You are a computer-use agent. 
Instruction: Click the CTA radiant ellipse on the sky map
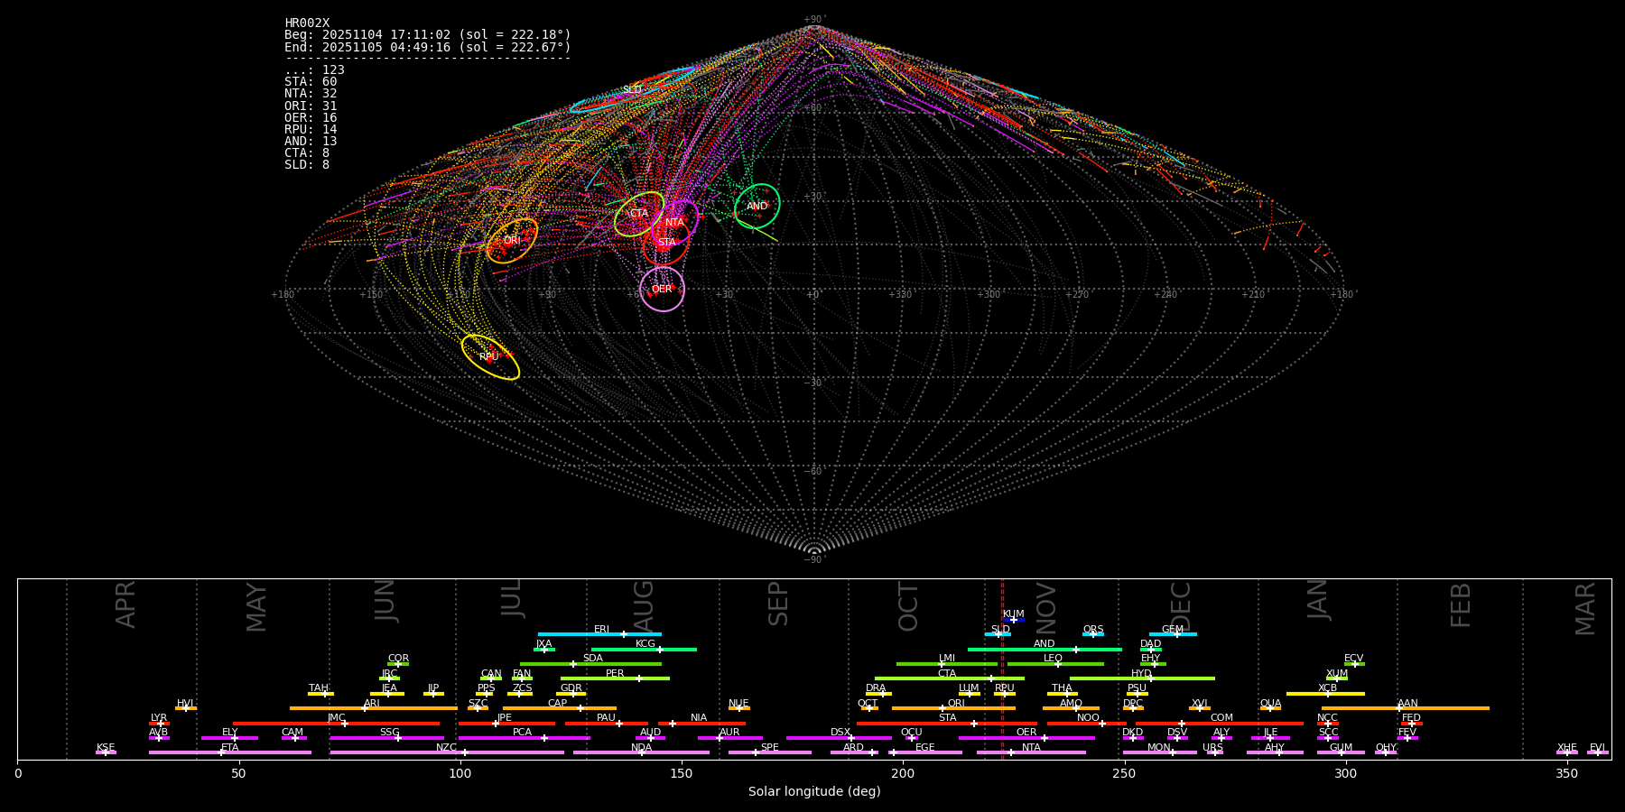(x=639, y=214)
